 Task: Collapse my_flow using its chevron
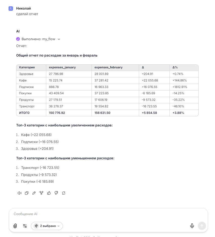tap(59, 39)
